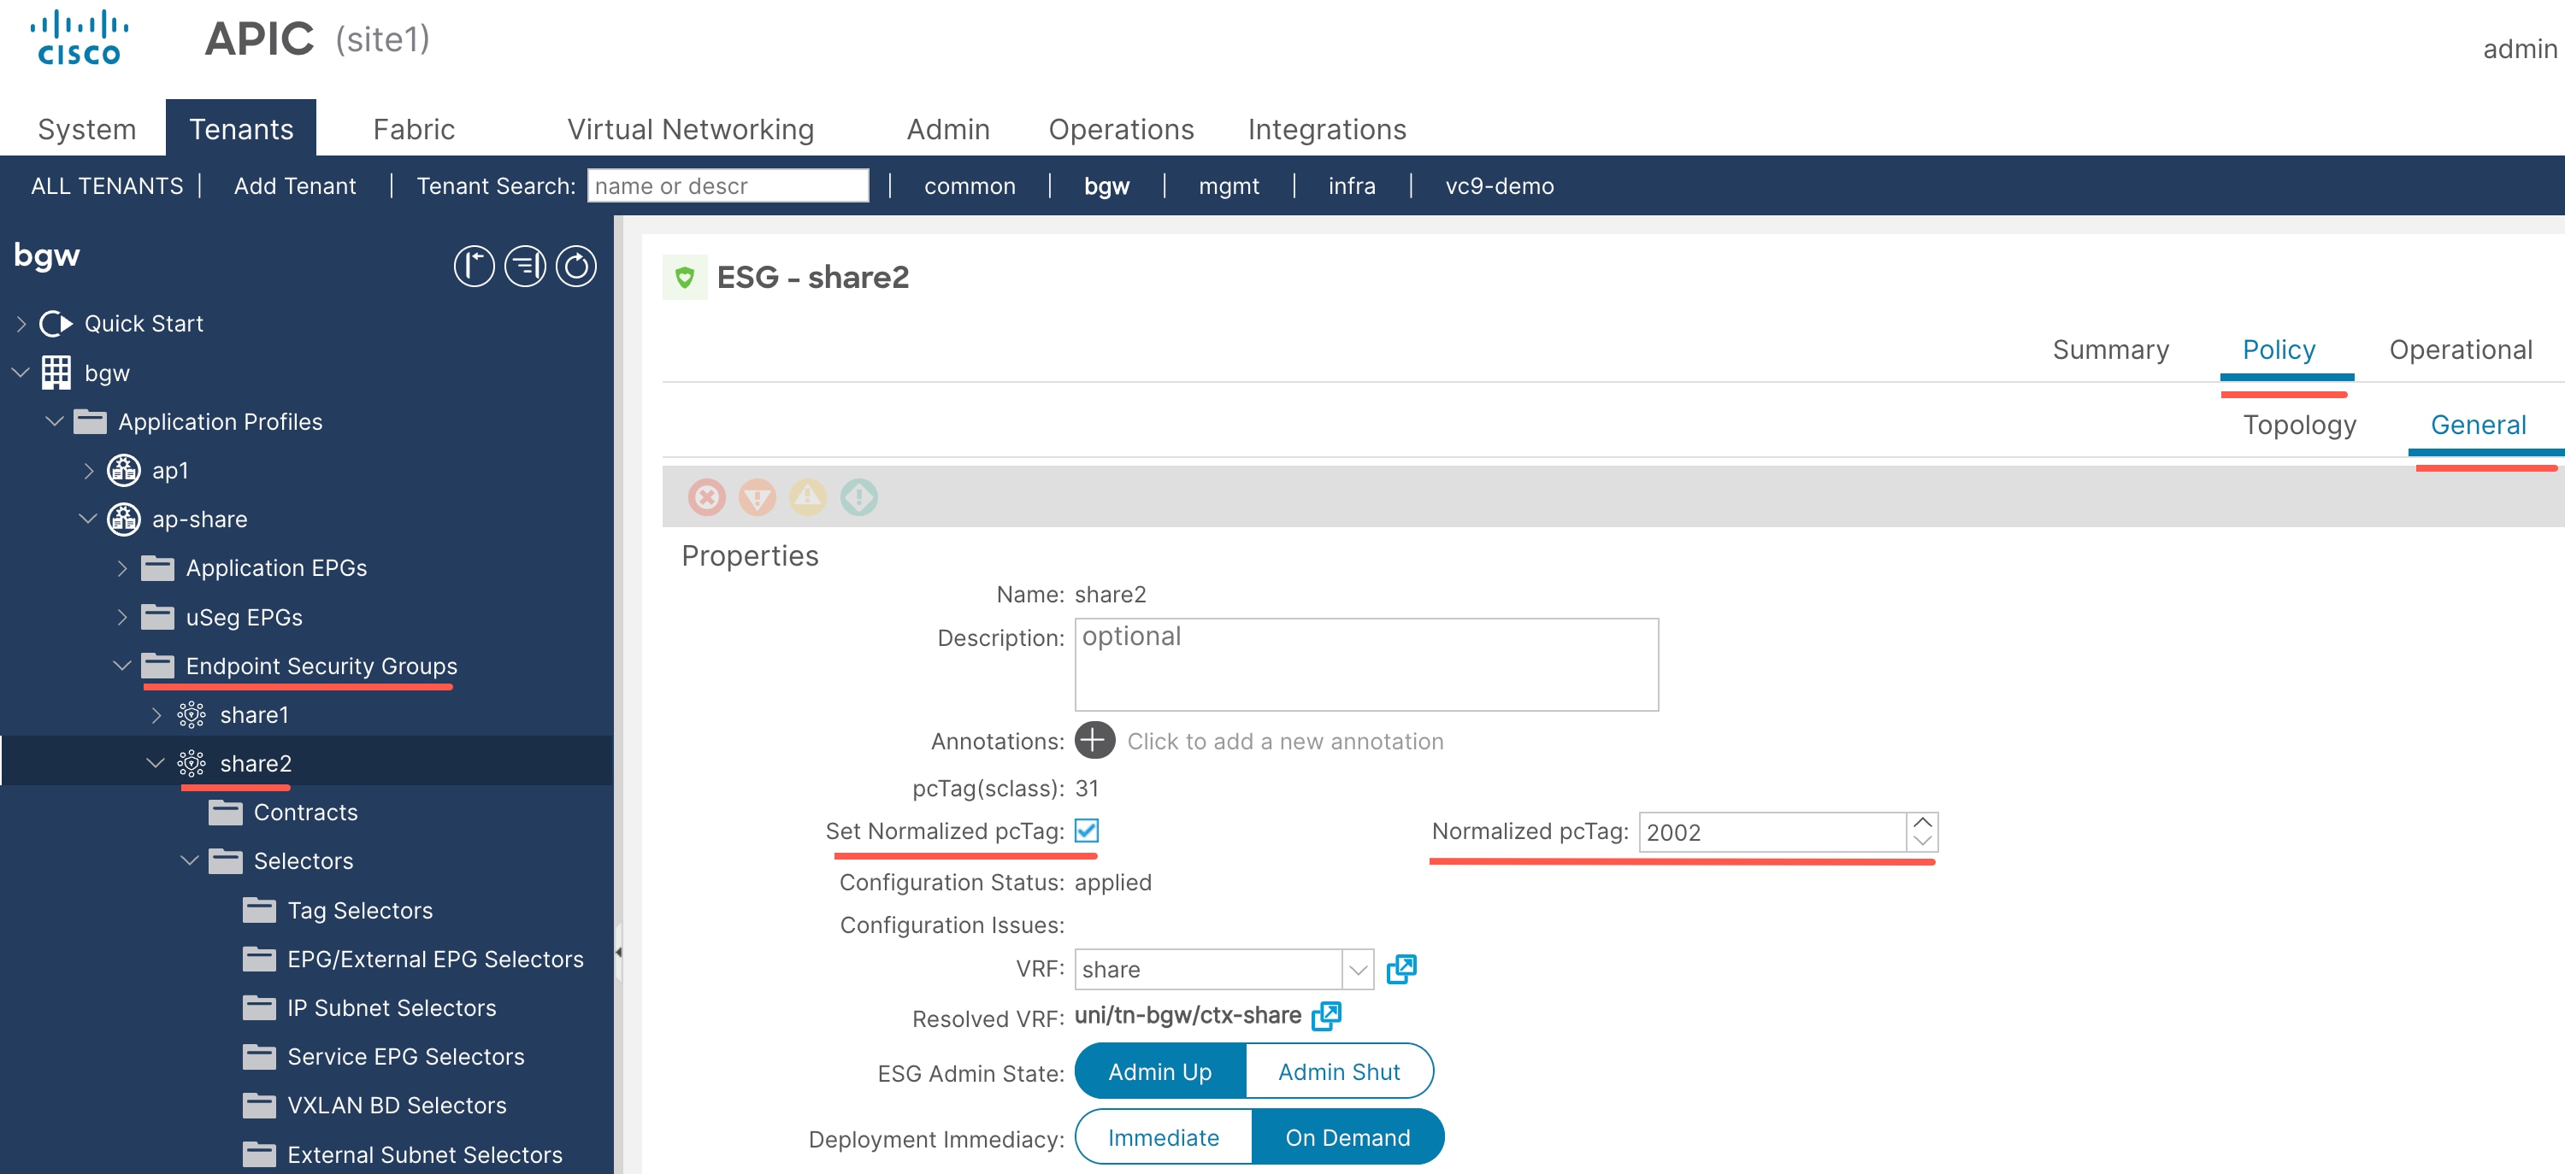2565x1174 pixels.
Task: Choose On Demand deployment immediacy
Action: (1347, 1136)
